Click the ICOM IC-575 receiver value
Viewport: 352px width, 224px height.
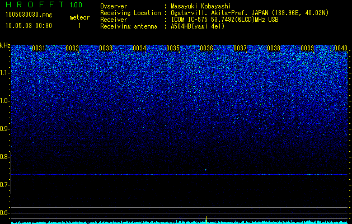pyautogui.click(x=224, y=20)
